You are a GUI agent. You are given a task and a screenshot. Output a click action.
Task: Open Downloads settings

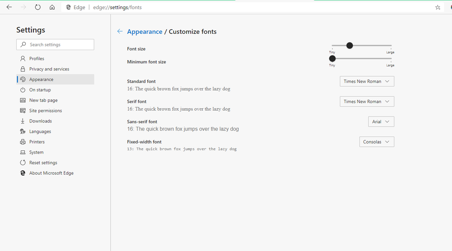pos(55,121)
